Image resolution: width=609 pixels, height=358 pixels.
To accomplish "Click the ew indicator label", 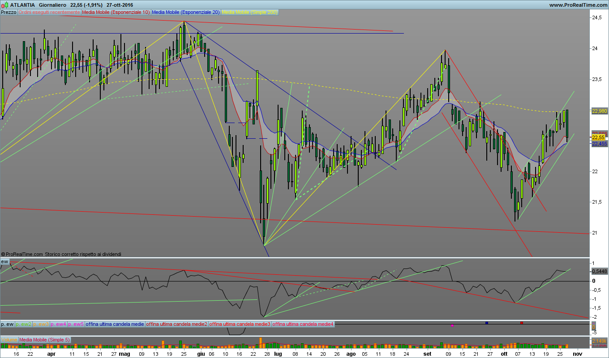I will tap(4, 261).
